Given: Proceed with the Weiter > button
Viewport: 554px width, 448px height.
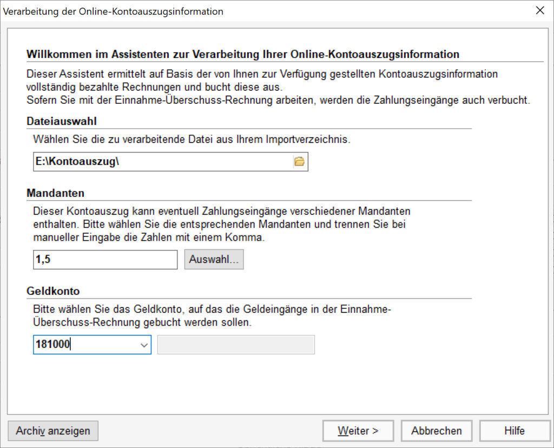Looking at the screenshot, I should (x=358, y=431).
